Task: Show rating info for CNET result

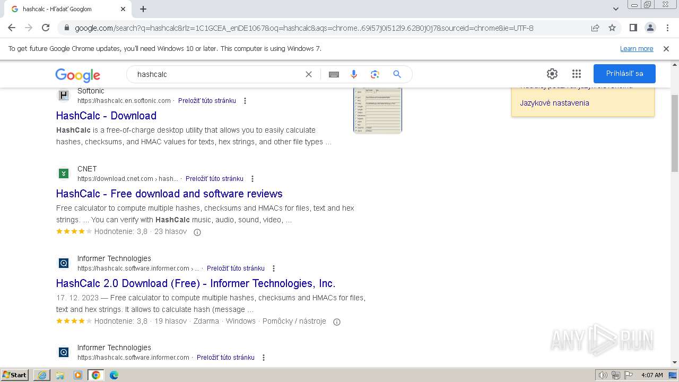Action: [197, 232]
